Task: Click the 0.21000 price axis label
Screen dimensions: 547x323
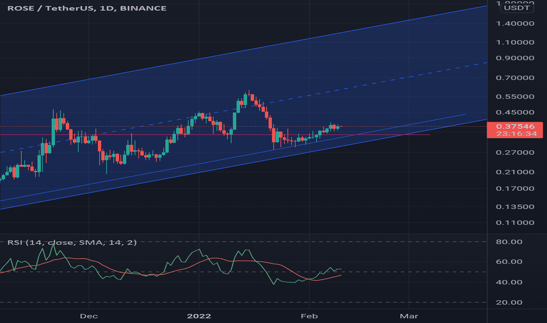Action: click(x=515, y=172)
